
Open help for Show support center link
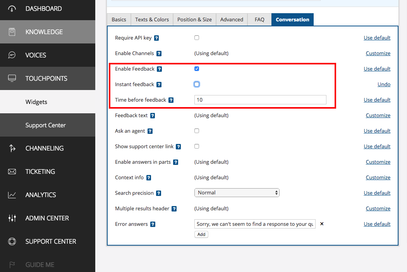coord(178,147)
